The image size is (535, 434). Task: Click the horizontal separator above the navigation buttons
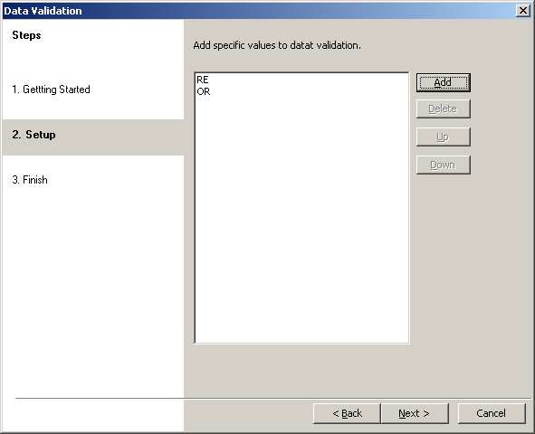tap(273, 398)
